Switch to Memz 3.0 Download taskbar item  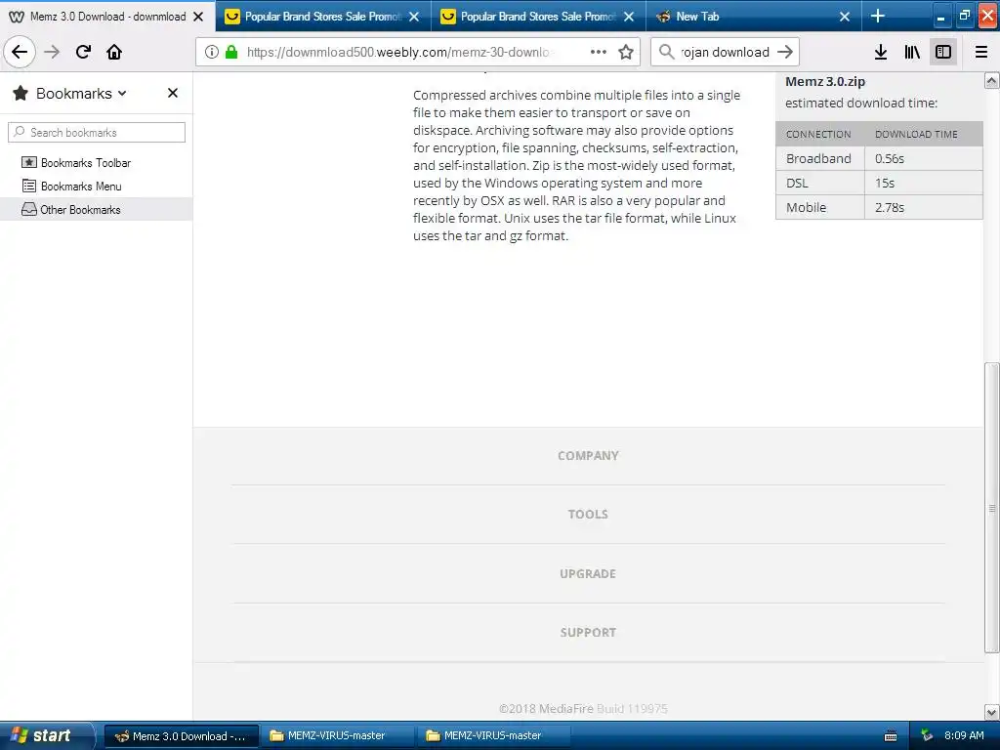pos(181,736)
